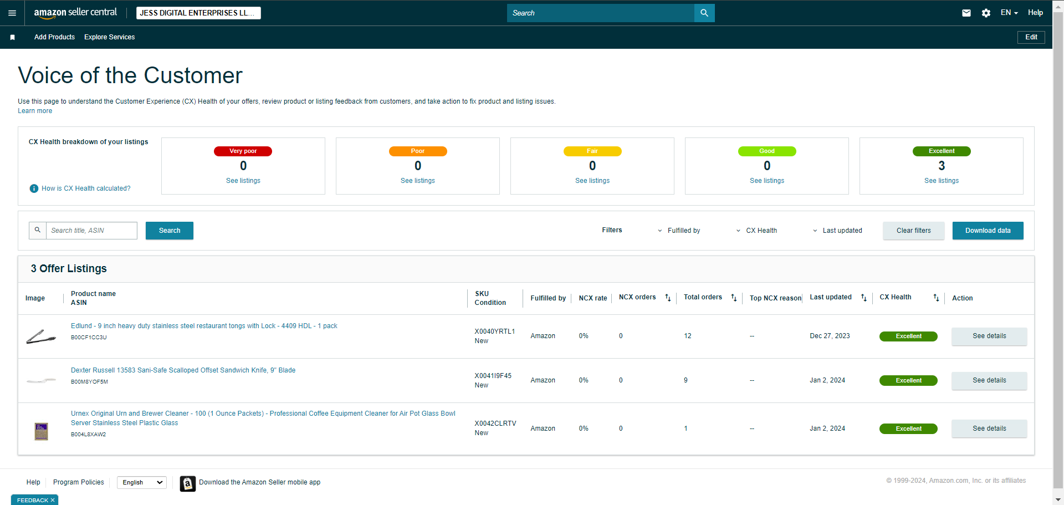This screenshot has width=1064, height=505.
Task: Open total orders count 12 for Edlund
Action: click(688, 336)
